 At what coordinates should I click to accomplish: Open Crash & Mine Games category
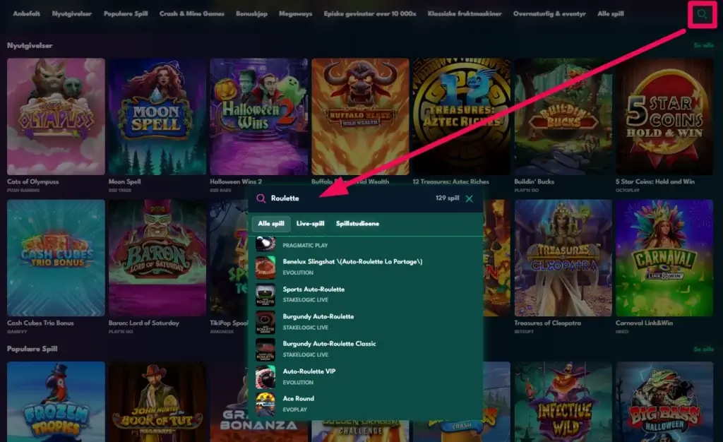[x=192, y=14]
